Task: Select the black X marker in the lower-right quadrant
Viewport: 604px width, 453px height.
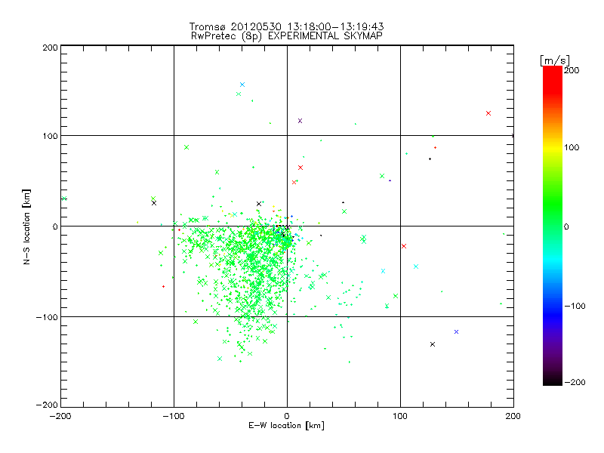Action: [x=433, y=344]
